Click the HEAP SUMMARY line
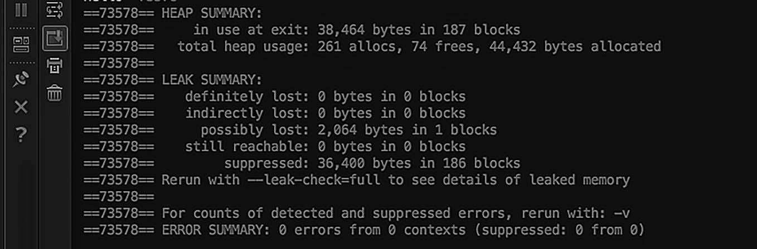Screen dimensions: 757x249 pyautogui.click(x=212, y=13)
